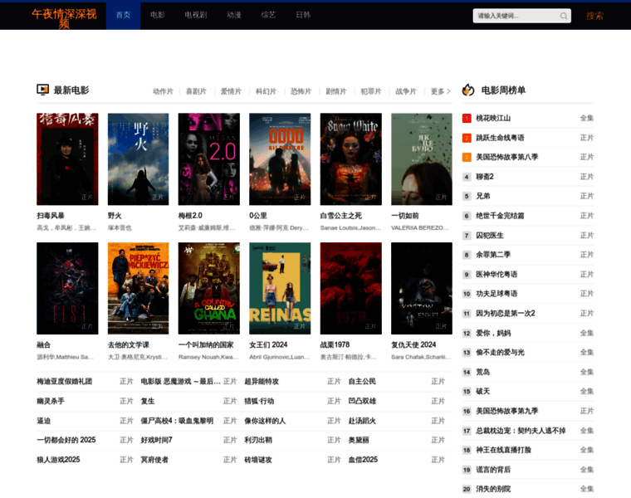This screenshot has width=631, height=498.
Task: Click the 逼迫 list link
Action: [x=43, y=421]
